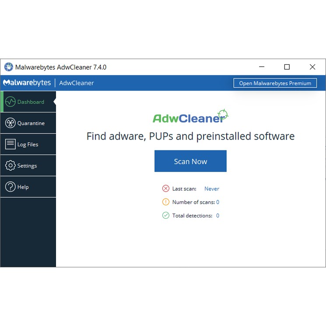The width and height of the screenshot is (326, 326).
Task: Minimize the AdwCleaner window
Action: (262, 67)
